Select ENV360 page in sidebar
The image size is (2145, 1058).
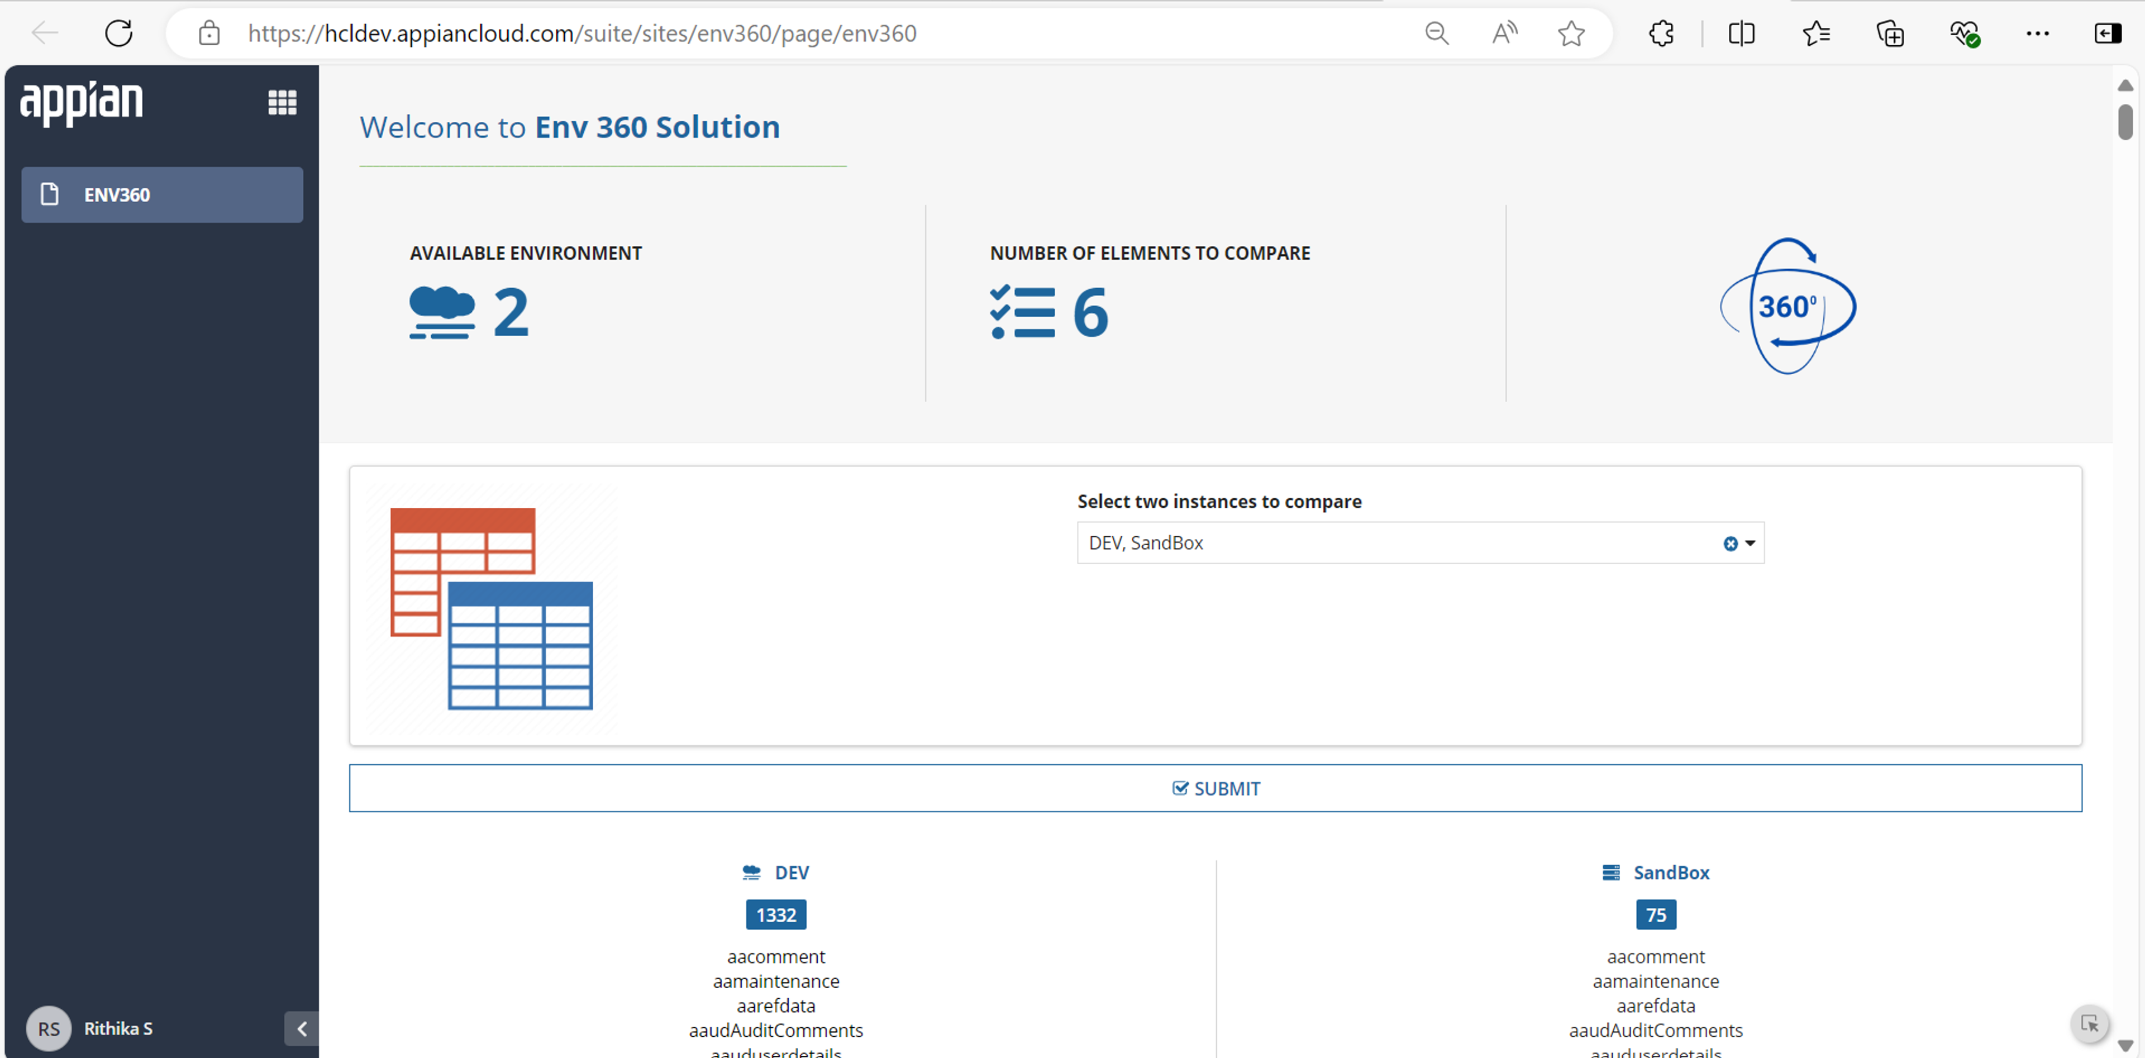[163, 195]
